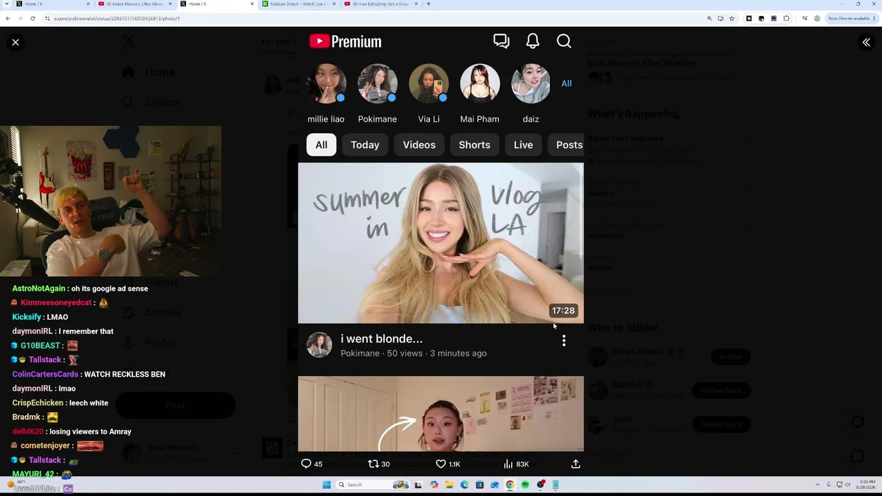Open daiz's channel avatar
The image size is (882, 496).
[x=531, y=84]
